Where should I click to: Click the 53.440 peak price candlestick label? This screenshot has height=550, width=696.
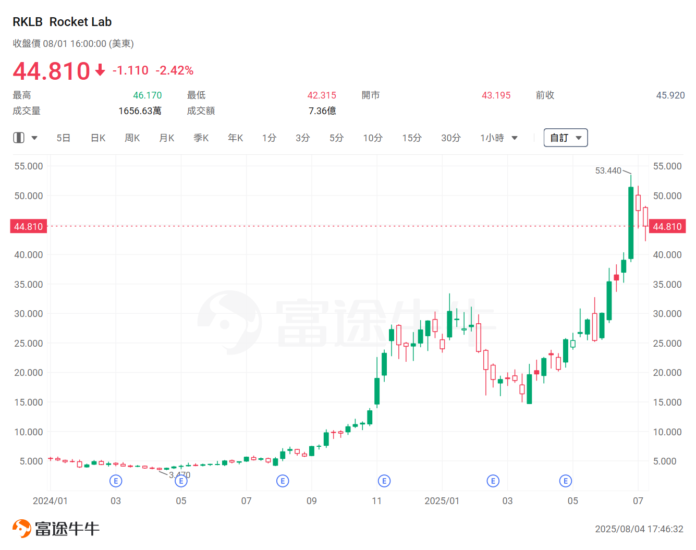point(608,170)
